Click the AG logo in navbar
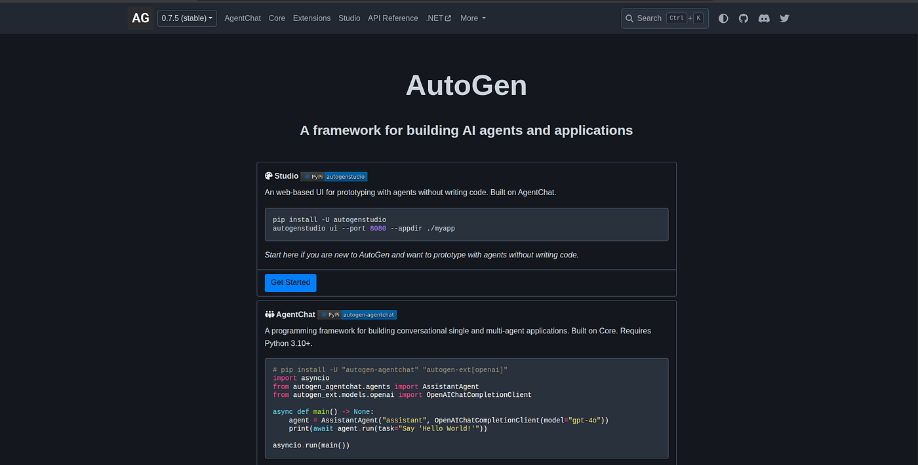This screenshot has height=465, width=918. (140, 18)
